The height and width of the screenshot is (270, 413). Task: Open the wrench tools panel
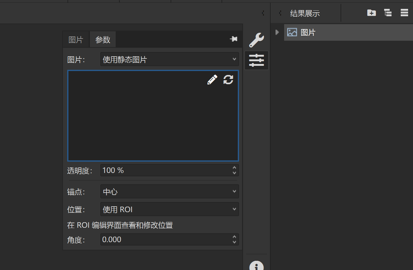[x=256, y=40]
